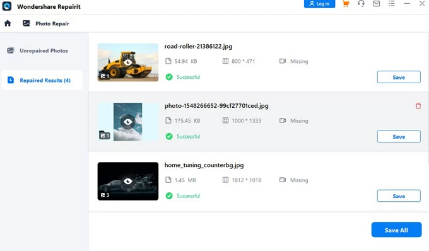Save the home_tuning_counterbg.jpg result

coord(399,196)
